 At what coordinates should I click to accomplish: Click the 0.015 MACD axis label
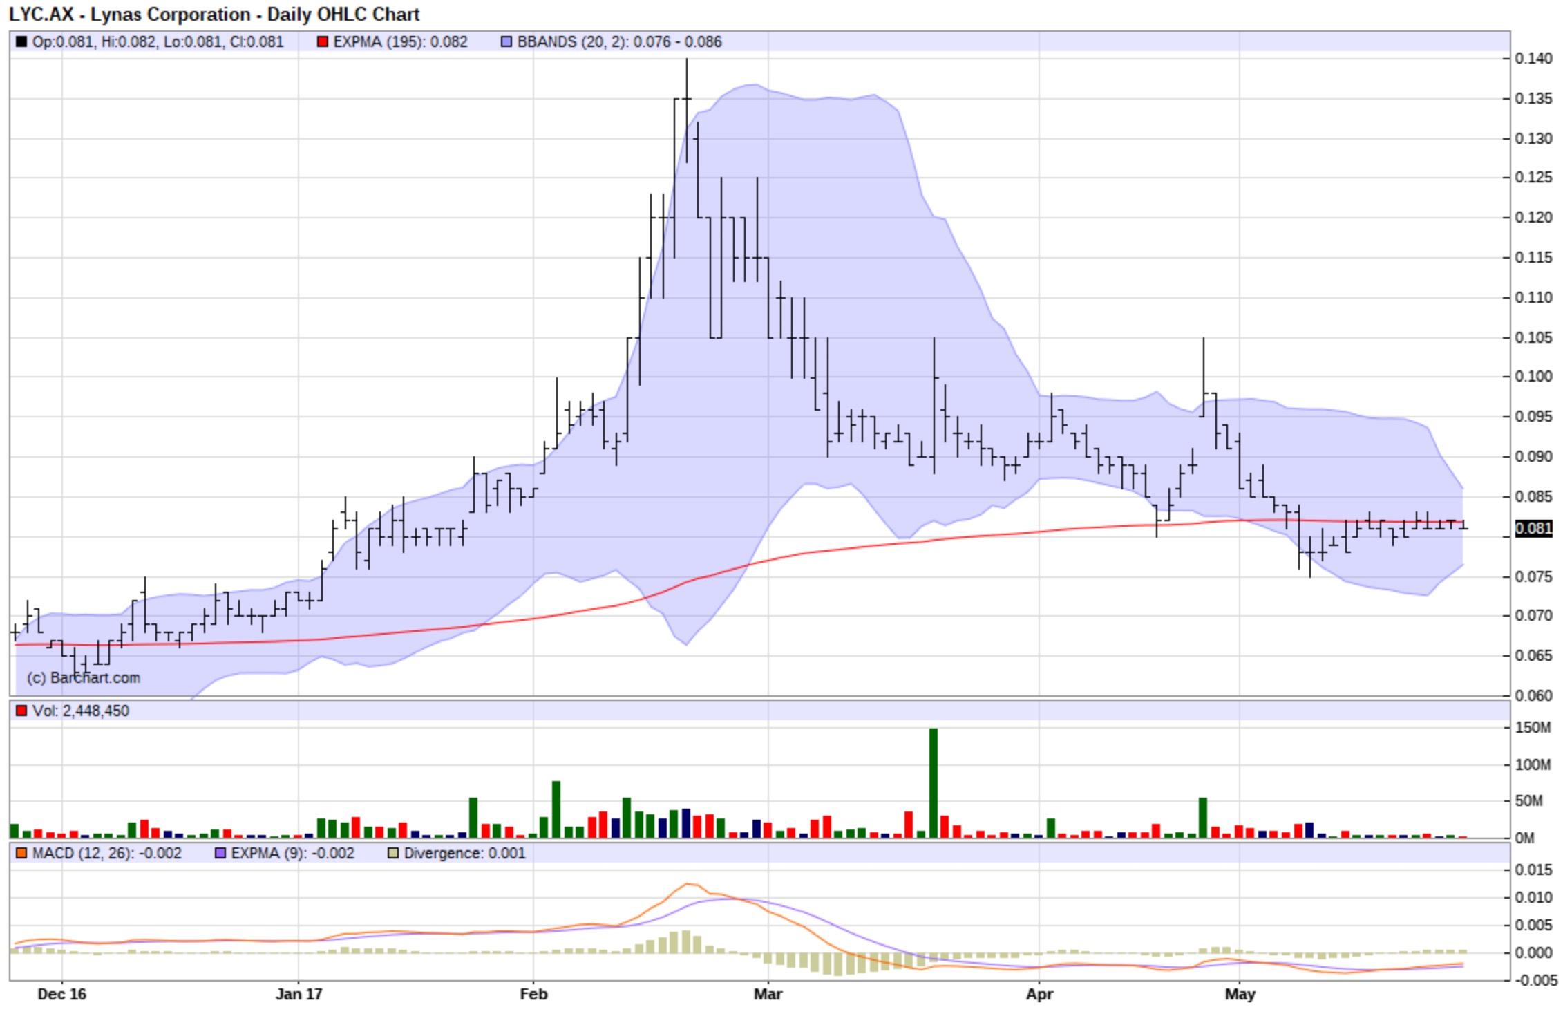1534,870
